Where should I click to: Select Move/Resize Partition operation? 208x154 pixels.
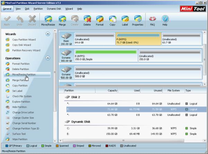click(27, 75)
